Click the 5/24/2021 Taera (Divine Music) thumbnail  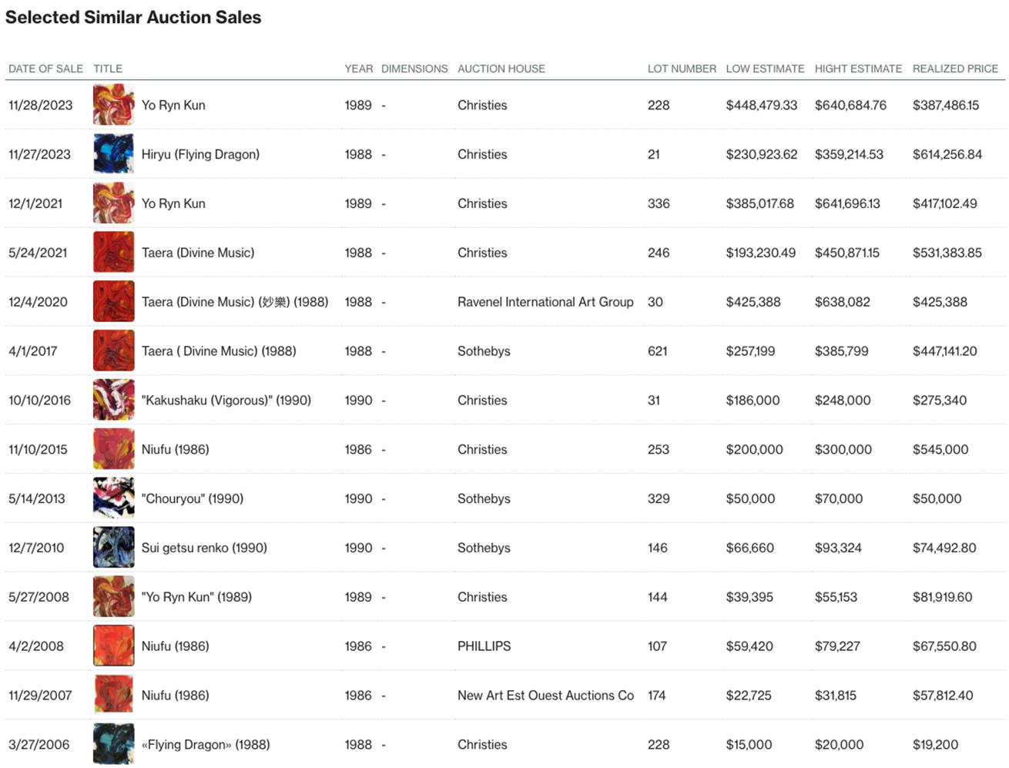click(113, 253)
